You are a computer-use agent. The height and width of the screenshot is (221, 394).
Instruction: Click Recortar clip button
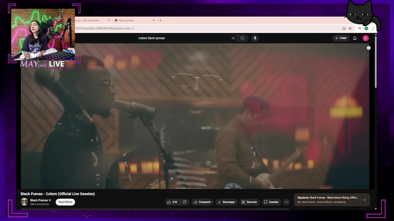(249, 202)
